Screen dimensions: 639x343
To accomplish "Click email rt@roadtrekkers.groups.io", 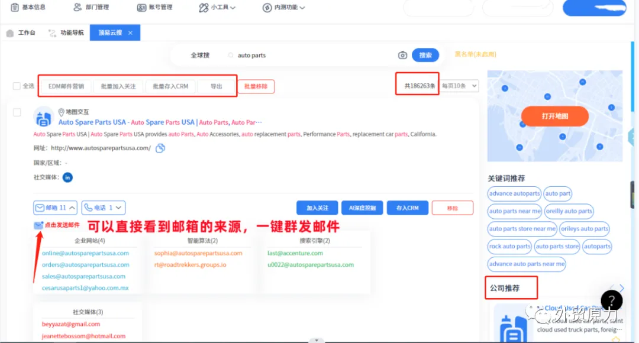I will pos(191,265).
